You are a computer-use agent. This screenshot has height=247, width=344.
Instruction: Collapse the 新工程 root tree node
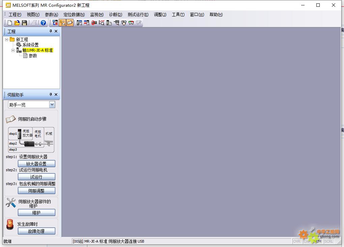coord(7,39)
